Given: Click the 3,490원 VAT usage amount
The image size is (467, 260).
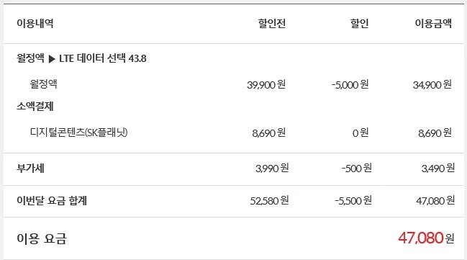Looking at the screenshot, I should coord(437,168).
